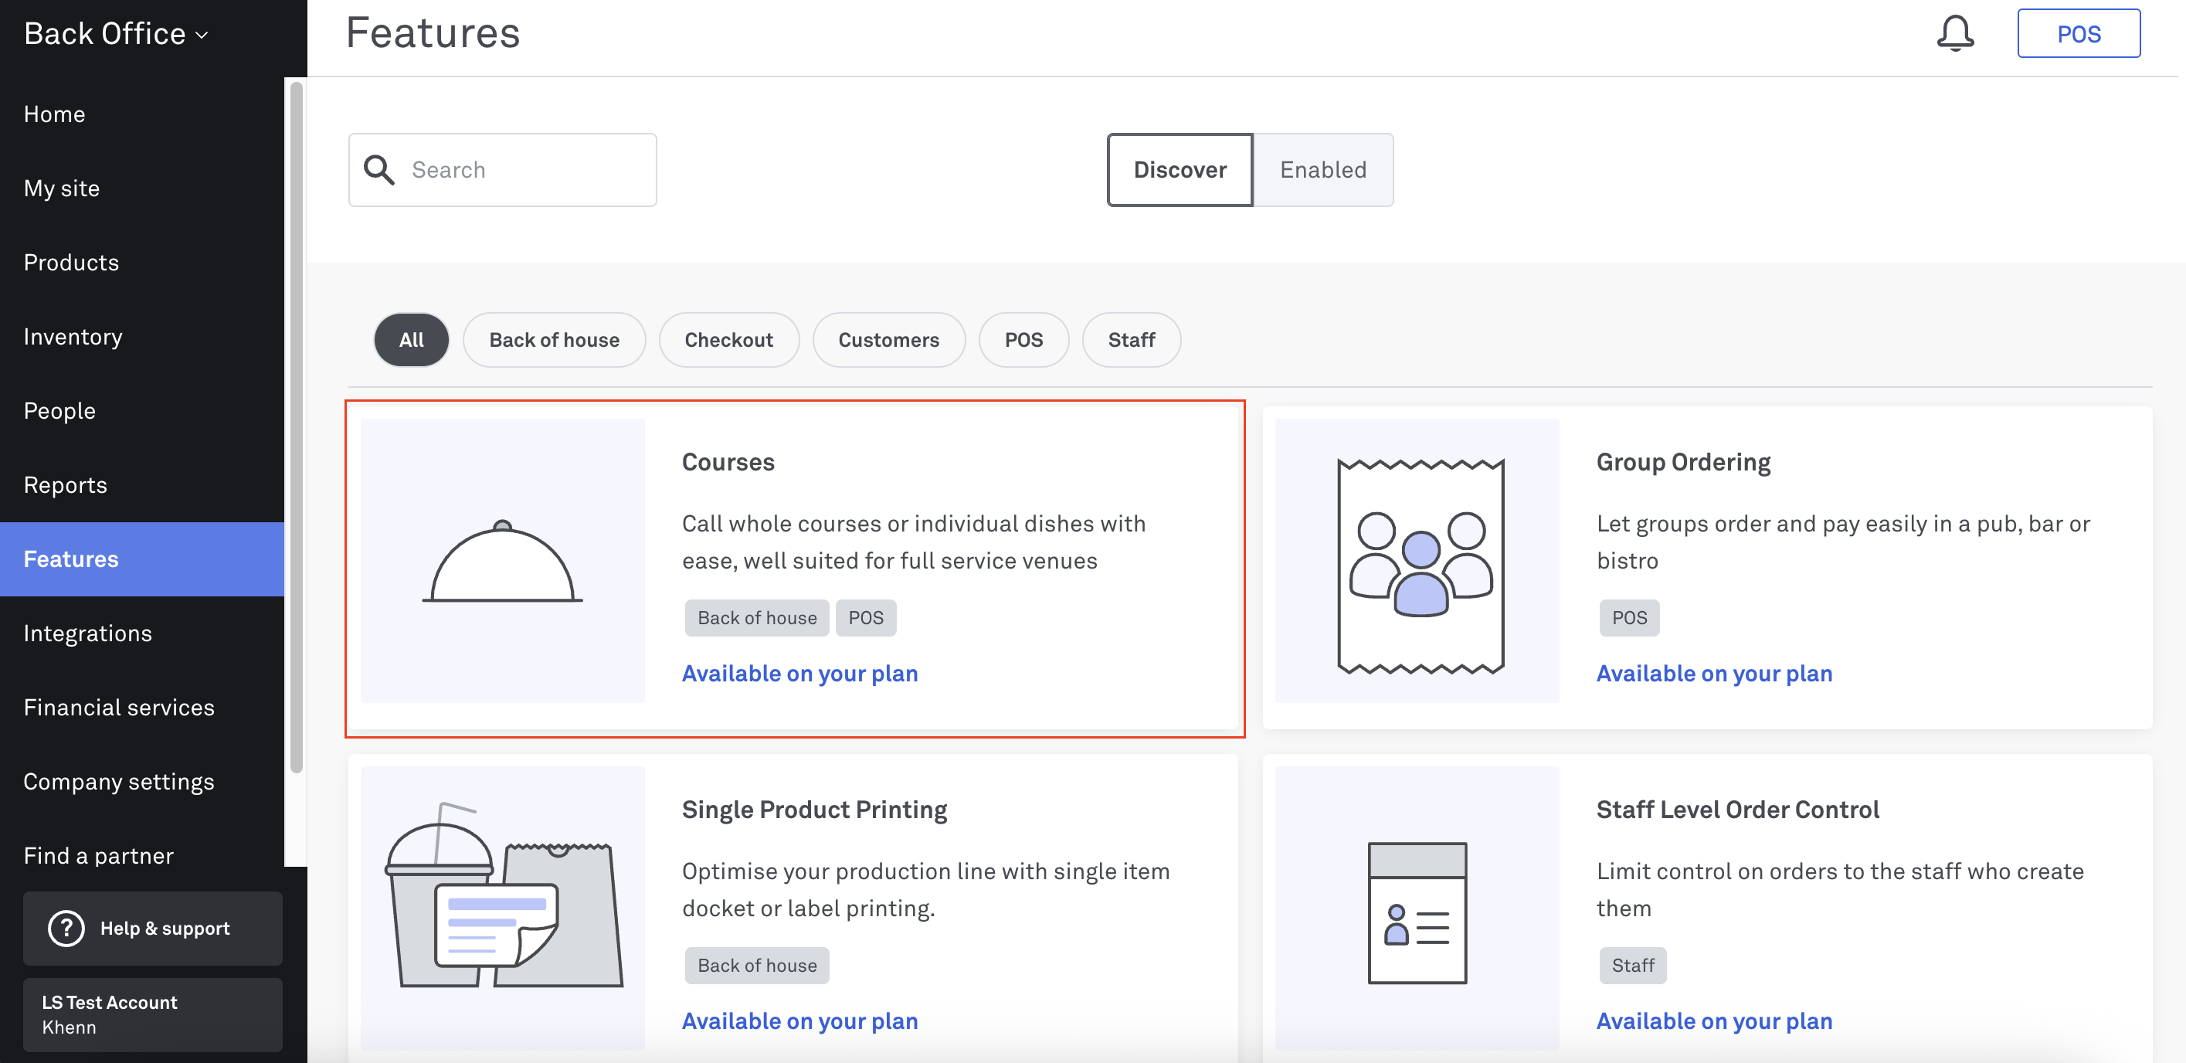Select the Staff filter chip

(x=1131, y=340)
